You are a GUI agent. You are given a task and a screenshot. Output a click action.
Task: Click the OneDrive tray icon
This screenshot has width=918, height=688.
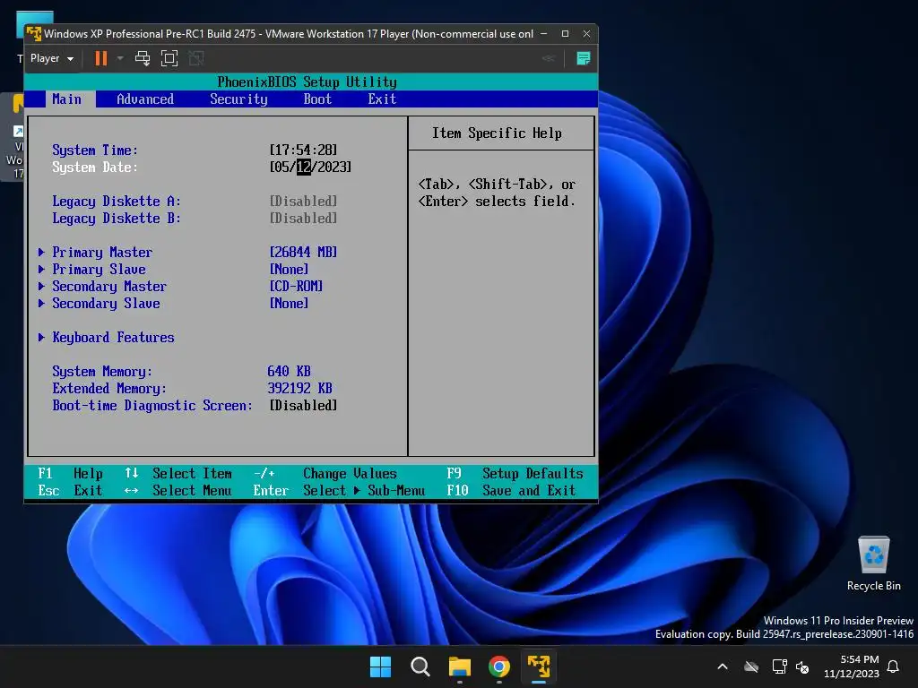click(x=751, y=666)
